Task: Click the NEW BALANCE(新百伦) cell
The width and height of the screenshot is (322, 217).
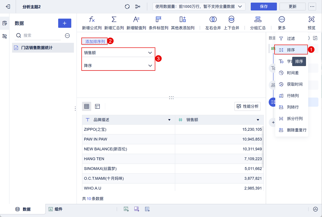Action: pos(129,149)
